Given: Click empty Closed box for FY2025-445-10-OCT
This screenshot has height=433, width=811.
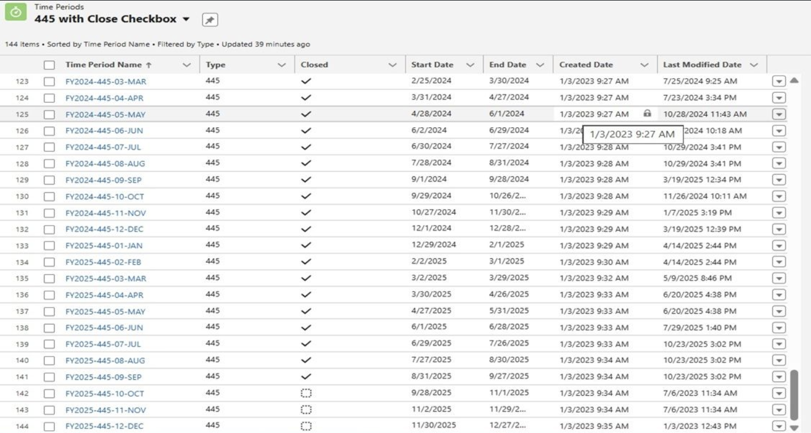Looking at the screenshot, I should [306, 393].
